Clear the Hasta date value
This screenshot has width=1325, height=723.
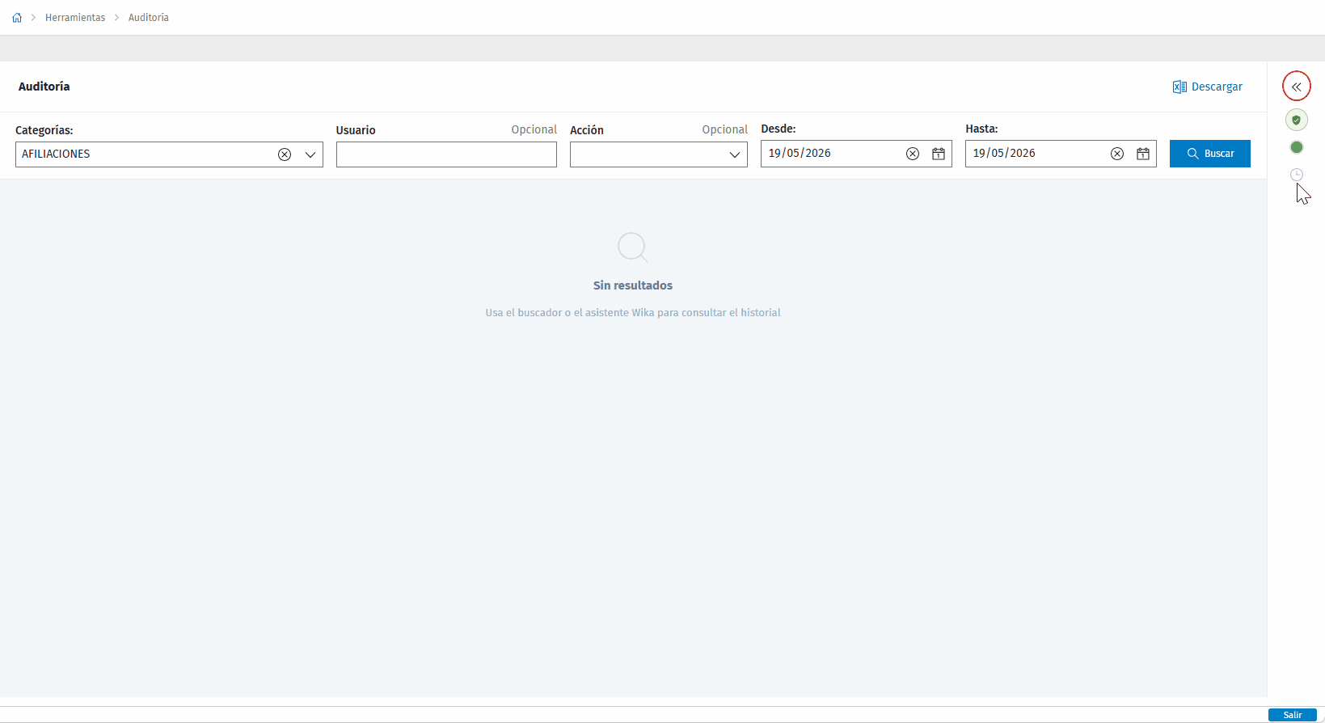tap(1117, 154)
